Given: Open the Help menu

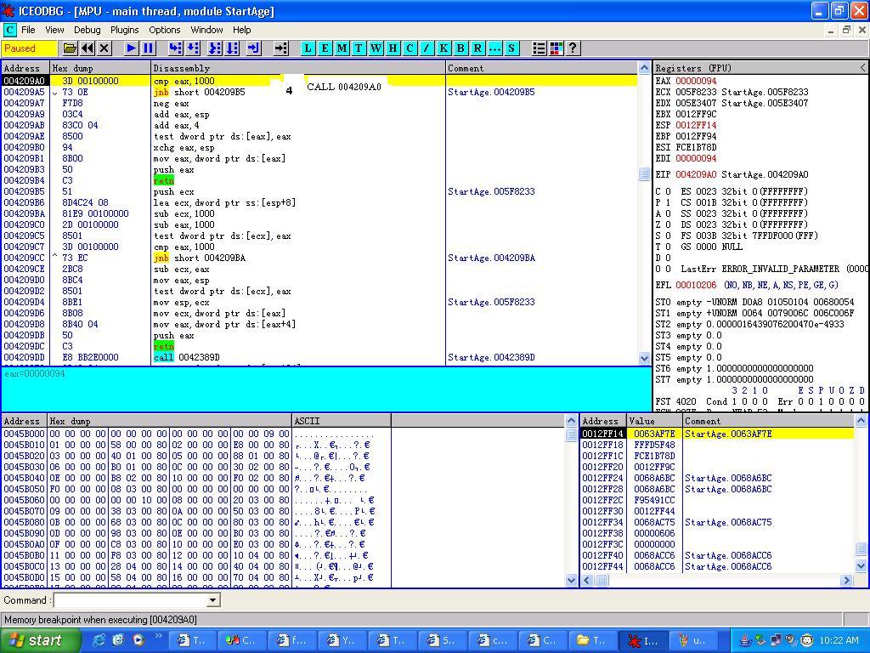Looking at the screenshot, I should [241, 30].
